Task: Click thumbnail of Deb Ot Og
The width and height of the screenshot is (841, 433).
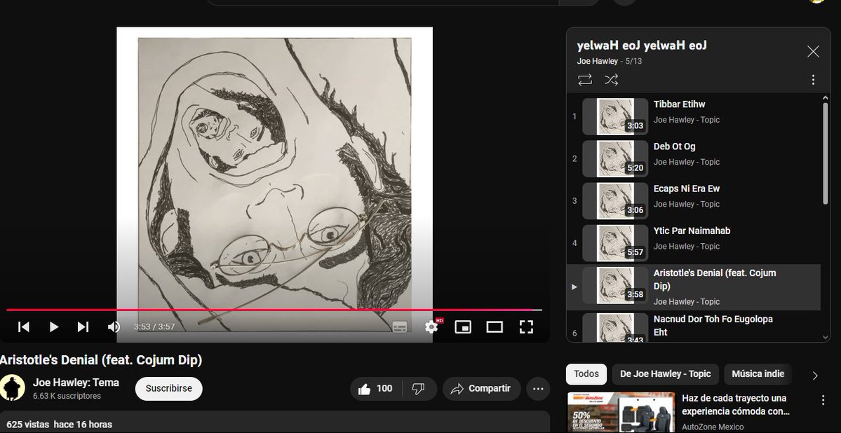Action: (x=615, y=158)
